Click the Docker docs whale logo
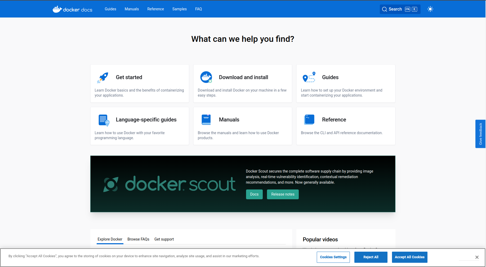The width and height of the screenshot is (486, 267). pyautogui.click(x=72, y=9)
